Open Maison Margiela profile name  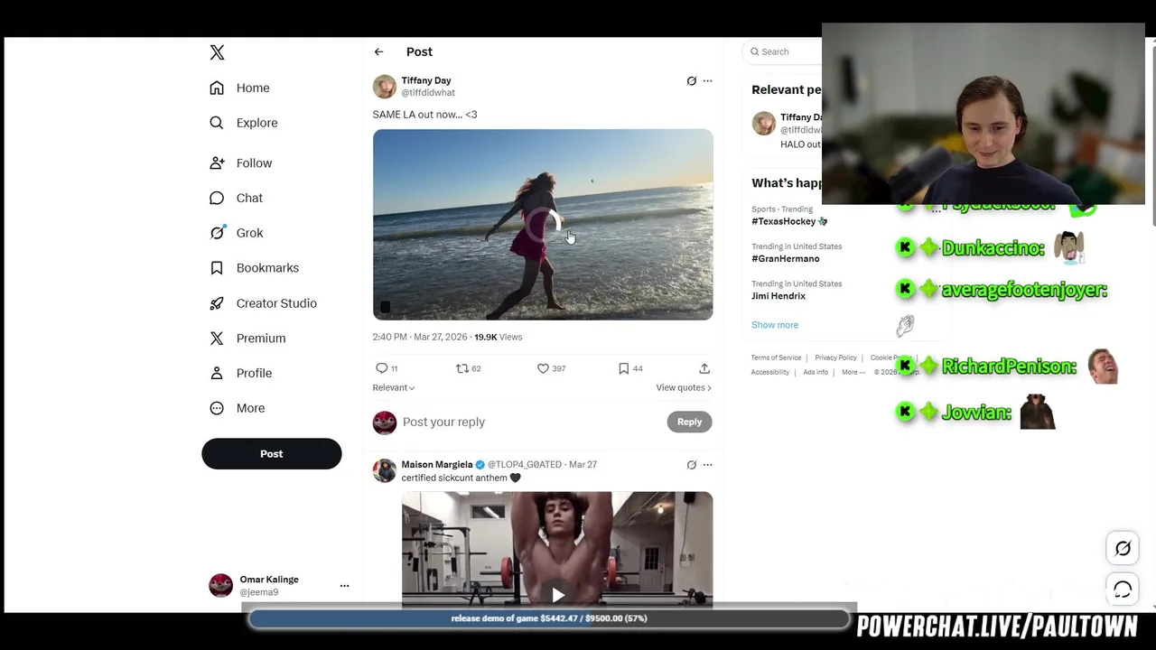click(x=437, y=464)
